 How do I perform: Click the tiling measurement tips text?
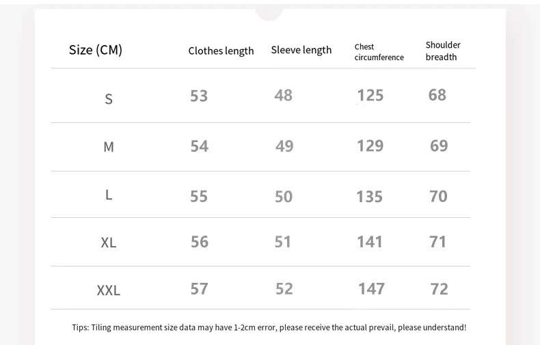(x=269, y=328)
